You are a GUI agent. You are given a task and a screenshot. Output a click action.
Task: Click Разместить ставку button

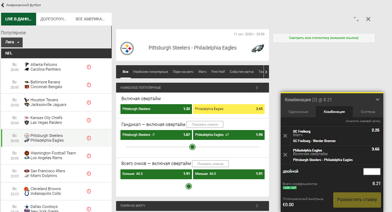point(357,200)
